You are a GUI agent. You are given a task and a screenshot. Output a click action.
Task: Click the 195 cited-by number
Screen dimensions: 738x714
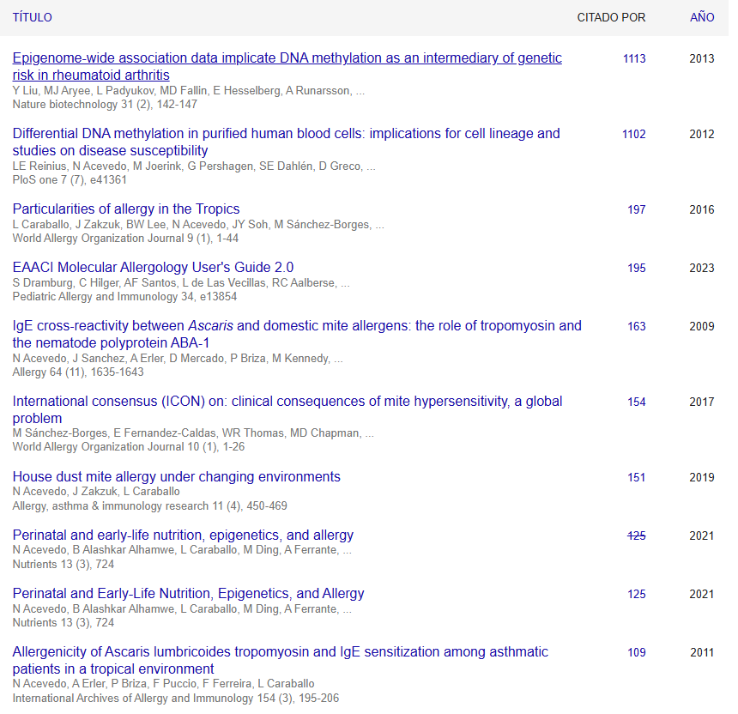coord(636,268)
